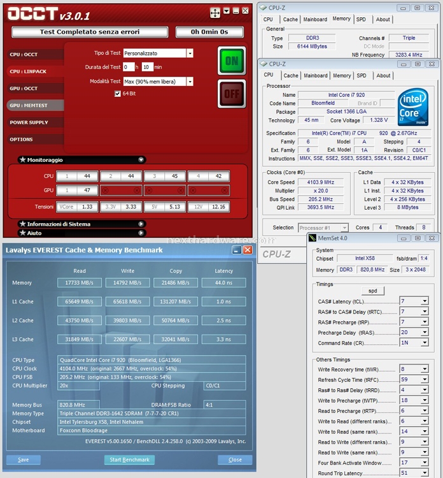Click the test duration minutes field
Screen dimensions: 443x478
148,67
